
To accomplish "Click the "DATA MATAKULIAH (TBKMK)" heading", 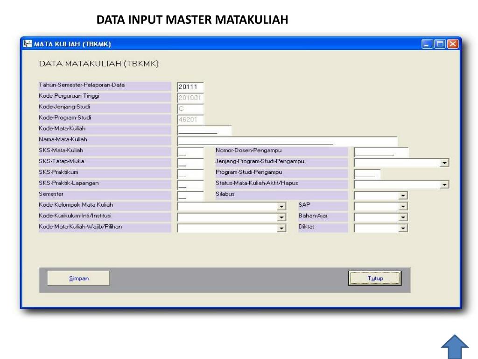I will [x=99, y=64].
